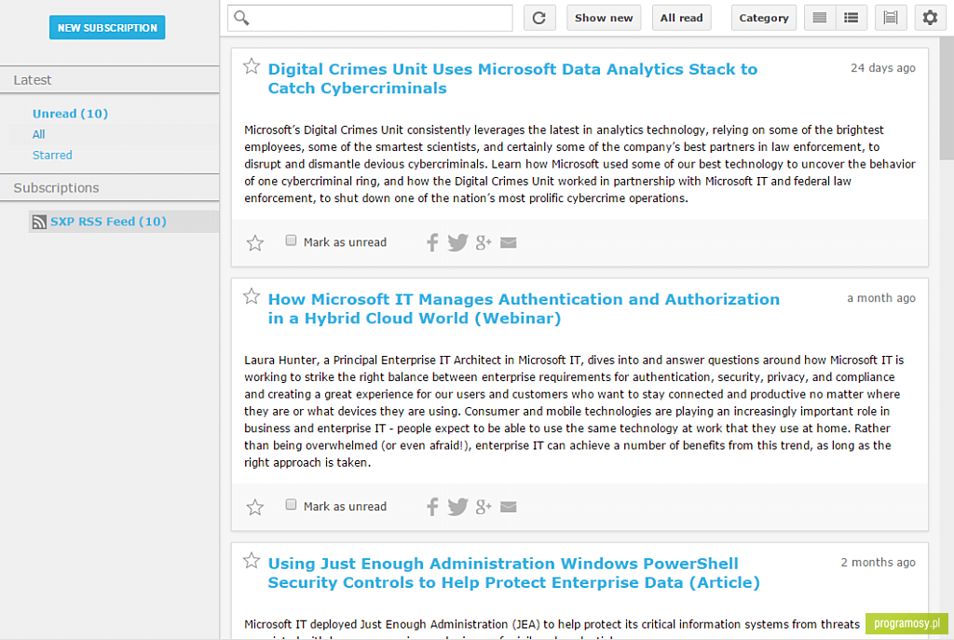This screenshot has width=954, height=640.
Task: Open How Microsoft IT Manages Authentication link
Action: (524, 308)
